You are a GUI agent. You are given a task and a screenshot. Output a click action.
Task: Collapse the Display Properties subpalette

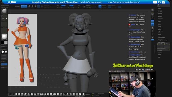pos(161,42)
